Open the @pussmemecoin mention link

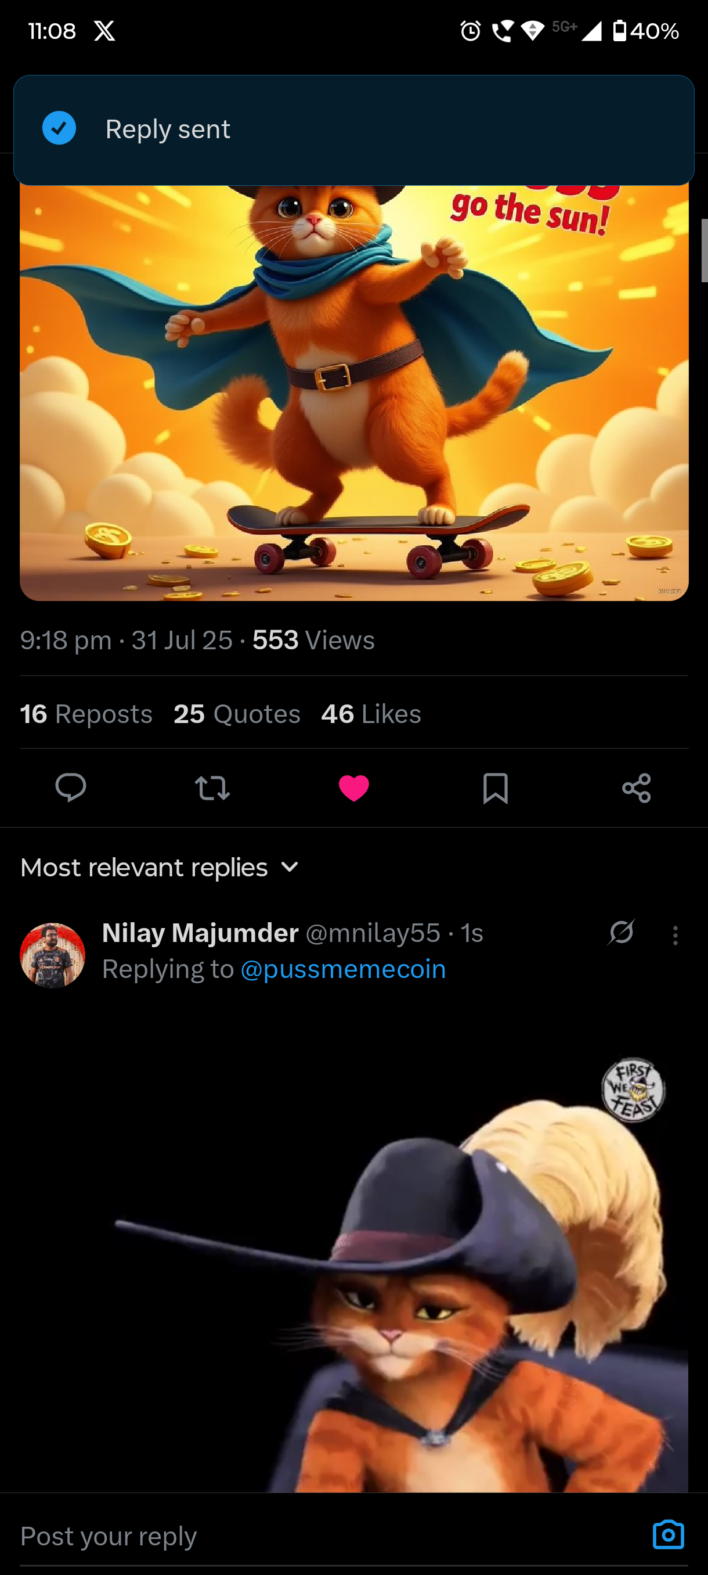pyautogui.click(x=344, y=969)
